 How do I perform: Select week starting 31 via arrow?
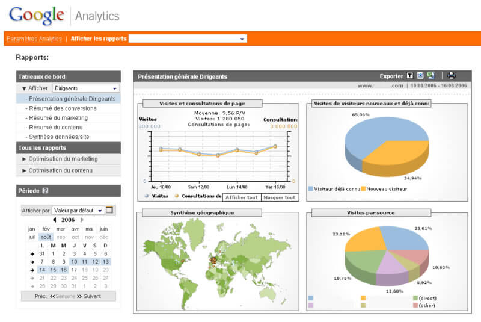pyautogui.click(x=32, y=254)
